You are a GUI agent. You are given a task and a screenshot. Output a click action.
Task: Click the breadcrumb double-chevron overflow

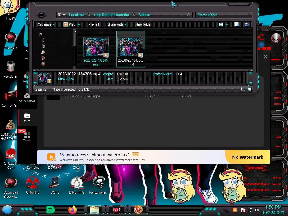(64, 15)
